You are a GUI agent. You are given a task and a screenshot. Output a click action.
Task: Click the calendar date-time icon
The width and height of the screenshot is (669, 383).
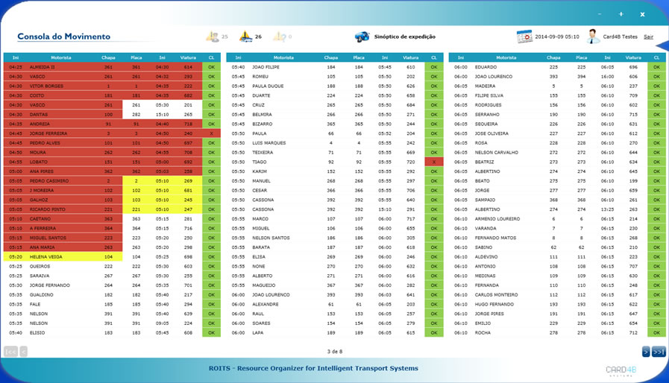[x=524, y=37]
